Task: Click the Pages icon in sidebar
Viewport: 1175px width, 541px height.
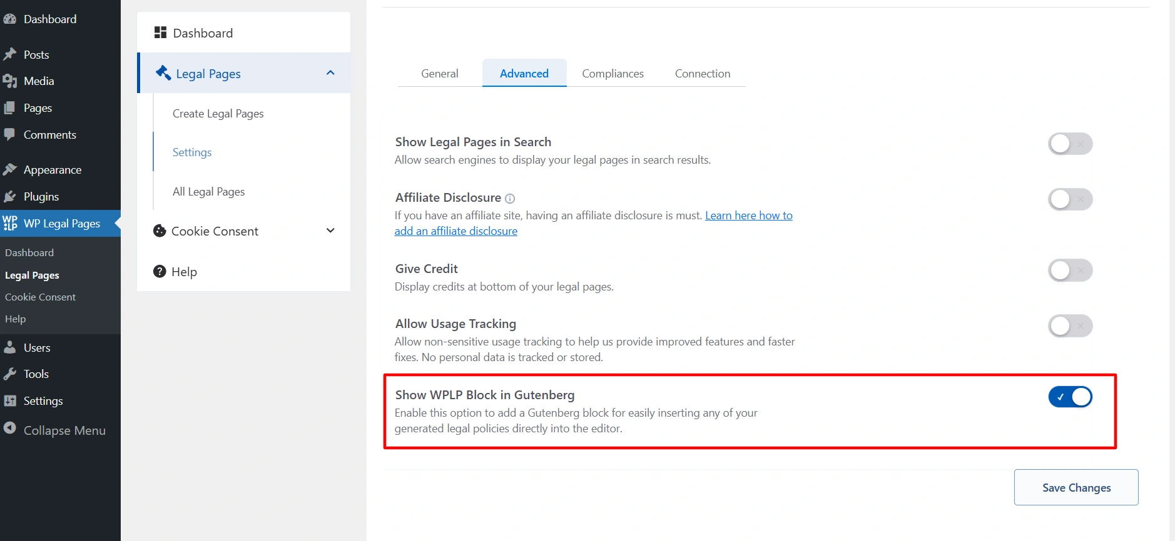Action: coord(9,108)
